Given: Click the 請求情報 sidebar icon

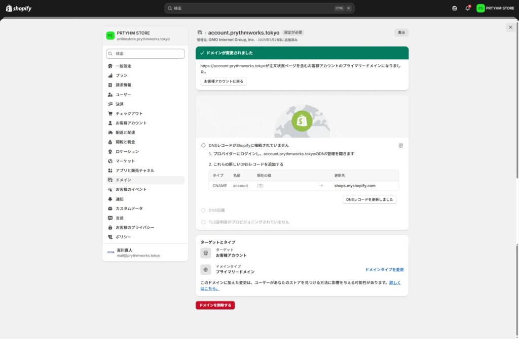Looking at the screenshot, I should [x=110, y=85].
